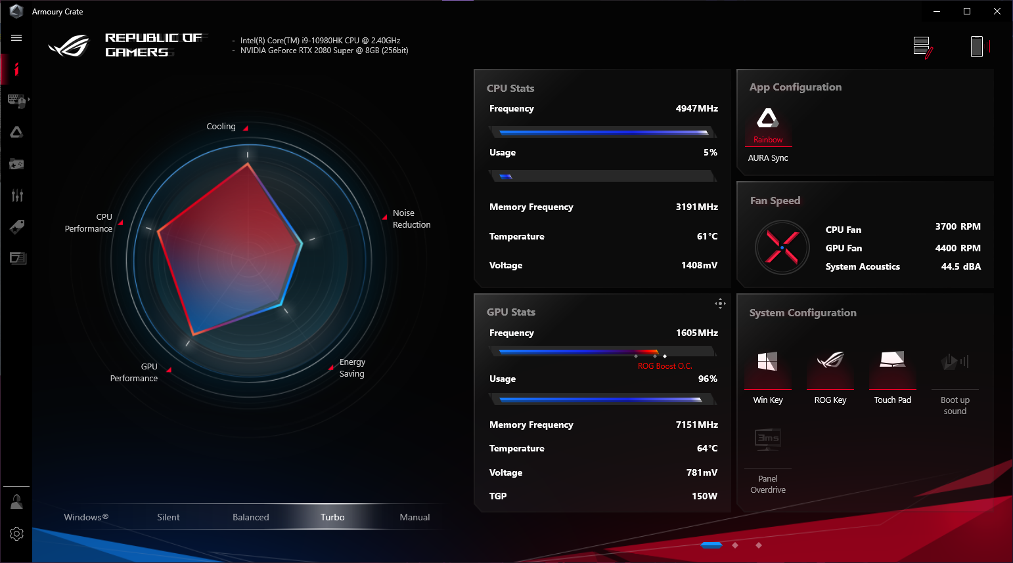The height and width of the screenshot is (563, 1013).
Task: Select the Balanced operating mode
Action: click(251, 517)
